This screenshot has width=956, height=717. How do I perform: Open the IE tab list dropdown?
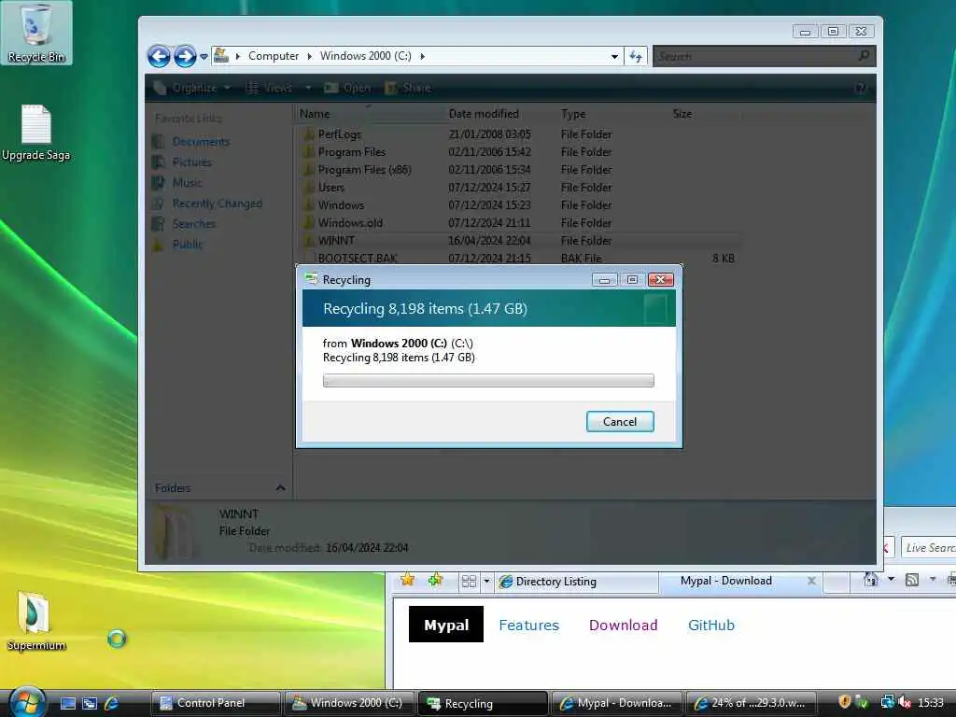pyautogui.click(x=486, y=581)
